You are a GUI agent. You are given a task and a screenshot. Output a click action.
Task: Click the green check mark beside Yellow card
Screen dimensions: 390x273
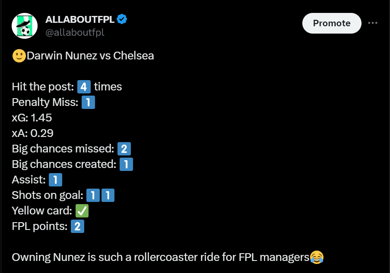coord(82,211)
